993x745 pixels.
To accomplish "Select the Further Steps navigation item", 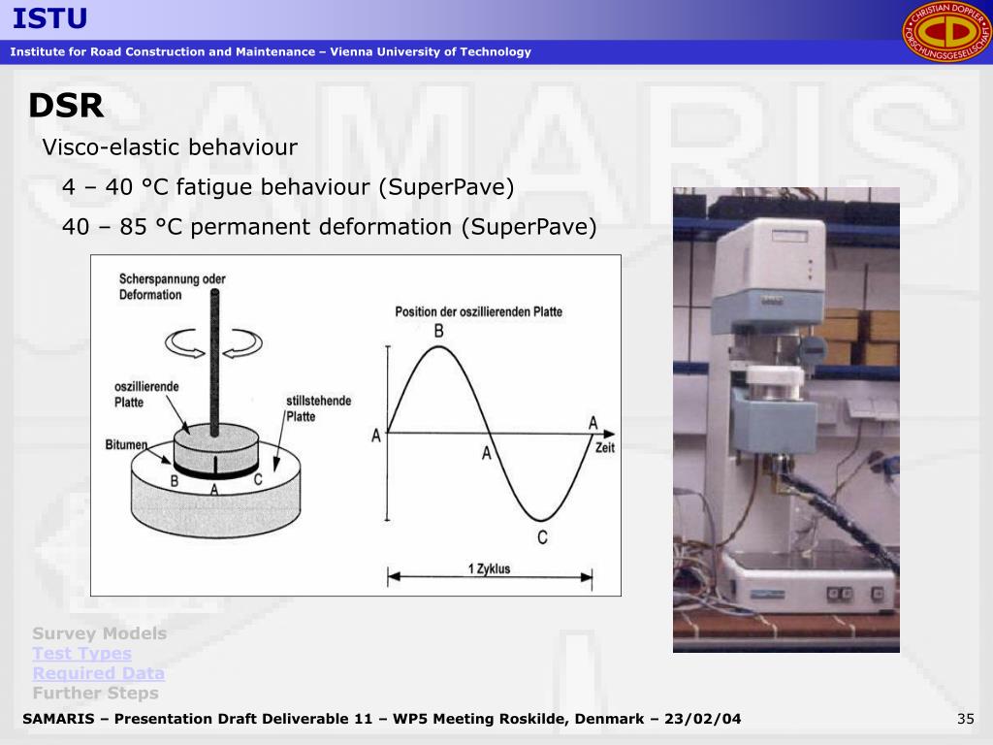I will click(96, 693).
